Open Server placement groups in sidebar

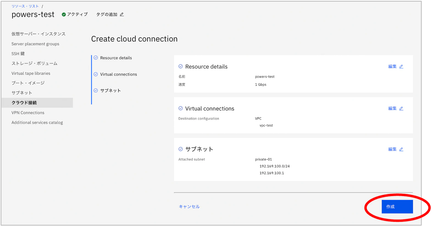(35, 44)
